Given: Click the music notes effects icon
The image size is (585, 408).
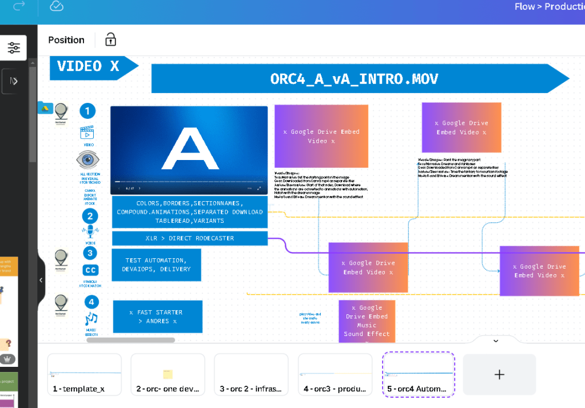Looking at the screenshot, I should coord(91,319).
